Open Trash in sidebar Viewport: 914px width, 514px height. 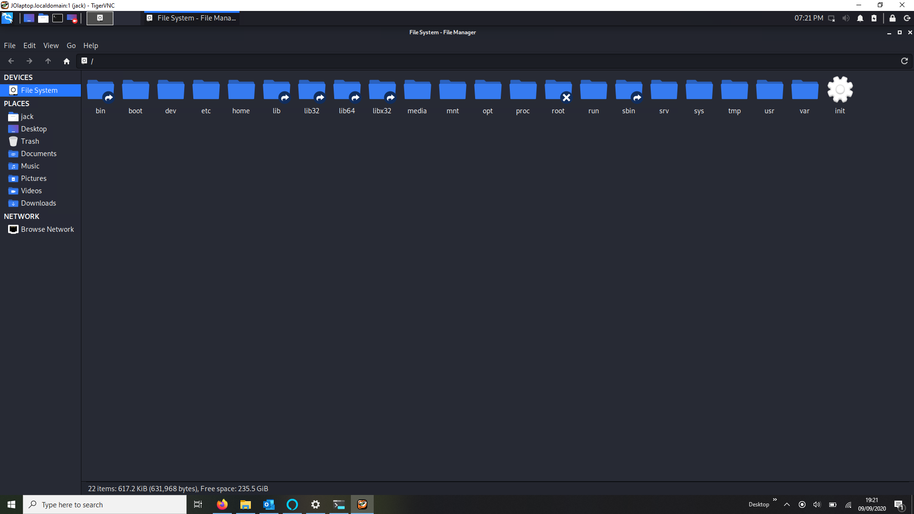(x=40, y=141)
